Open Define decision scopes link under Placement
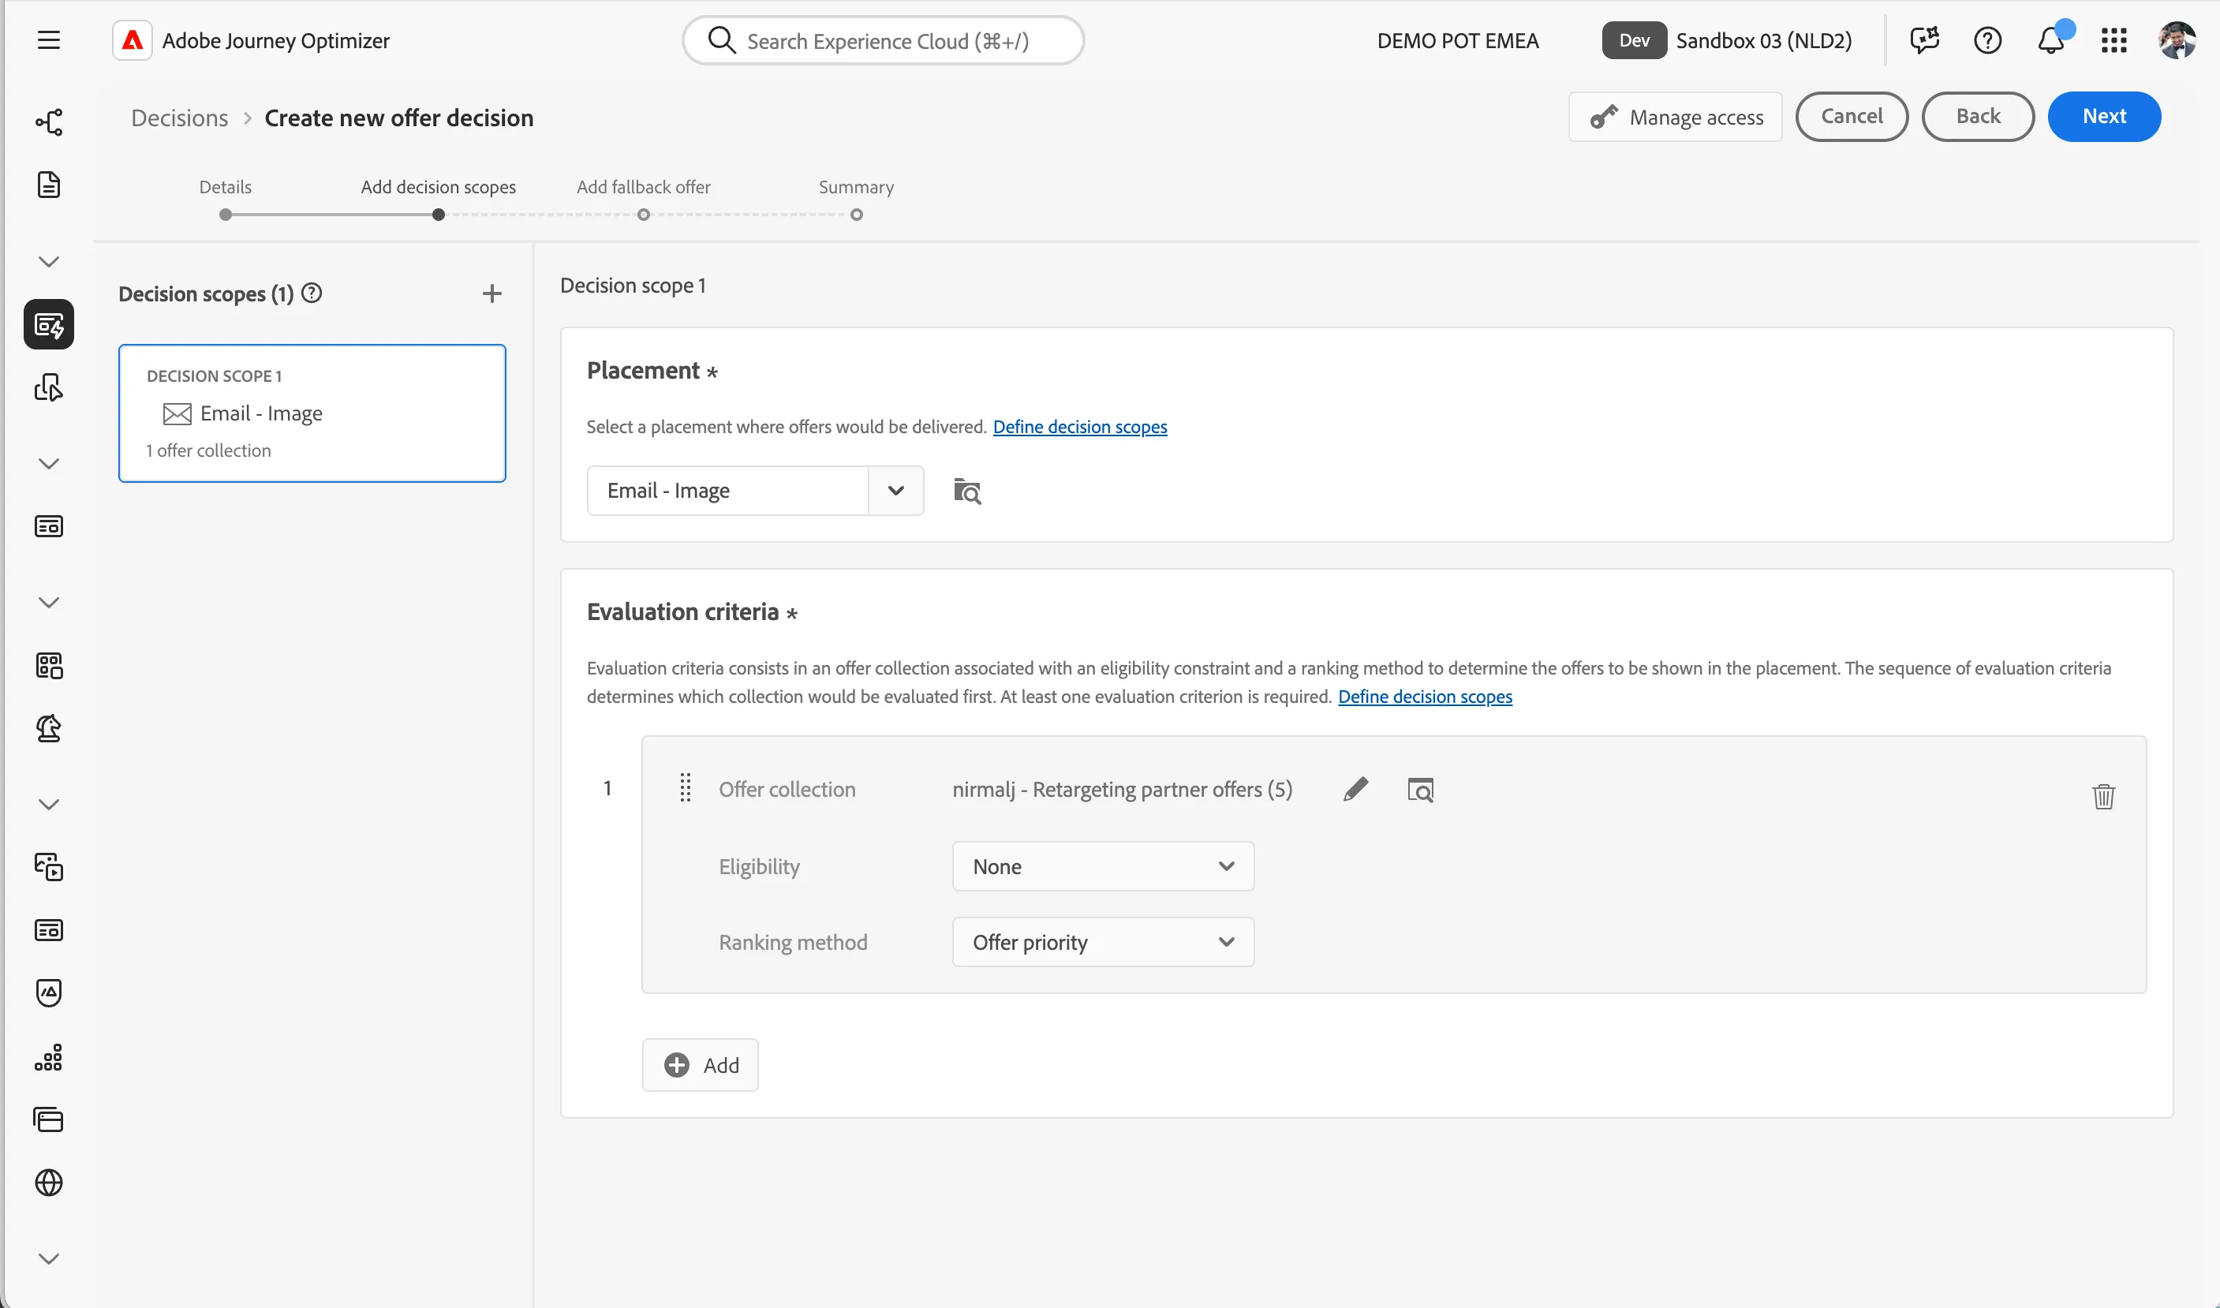Image resolution: width=2220 pixels, height=1308 pixels. pos(1079,427)
